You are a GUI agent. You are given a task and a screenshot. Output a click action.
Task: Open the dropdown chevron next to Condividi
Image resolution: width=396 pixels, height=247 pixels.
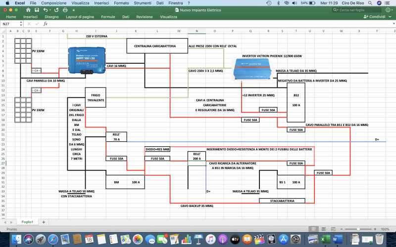pyautogui.click(x=391, y=17)
